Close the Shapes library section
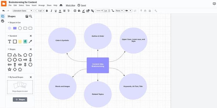 tap(31, 49)
